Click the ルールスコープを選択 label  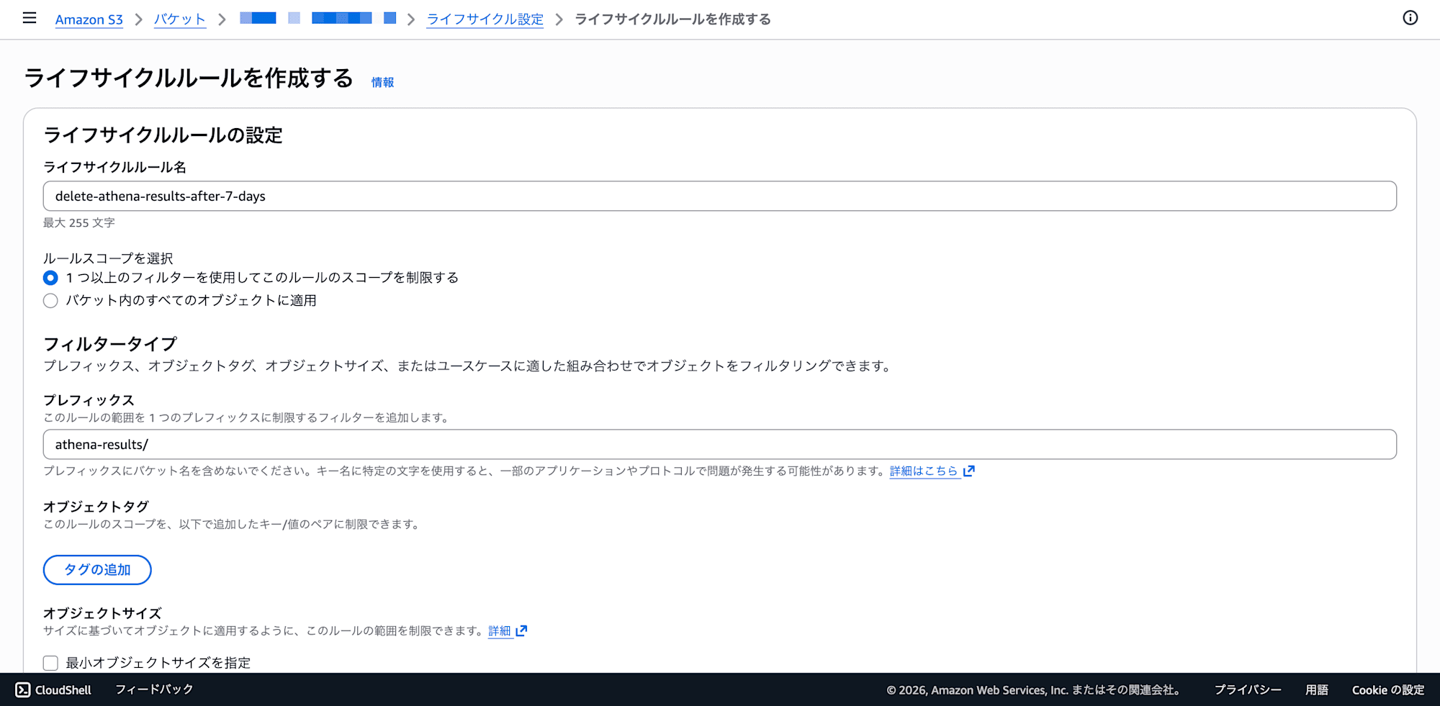click(x=108, y=258)
